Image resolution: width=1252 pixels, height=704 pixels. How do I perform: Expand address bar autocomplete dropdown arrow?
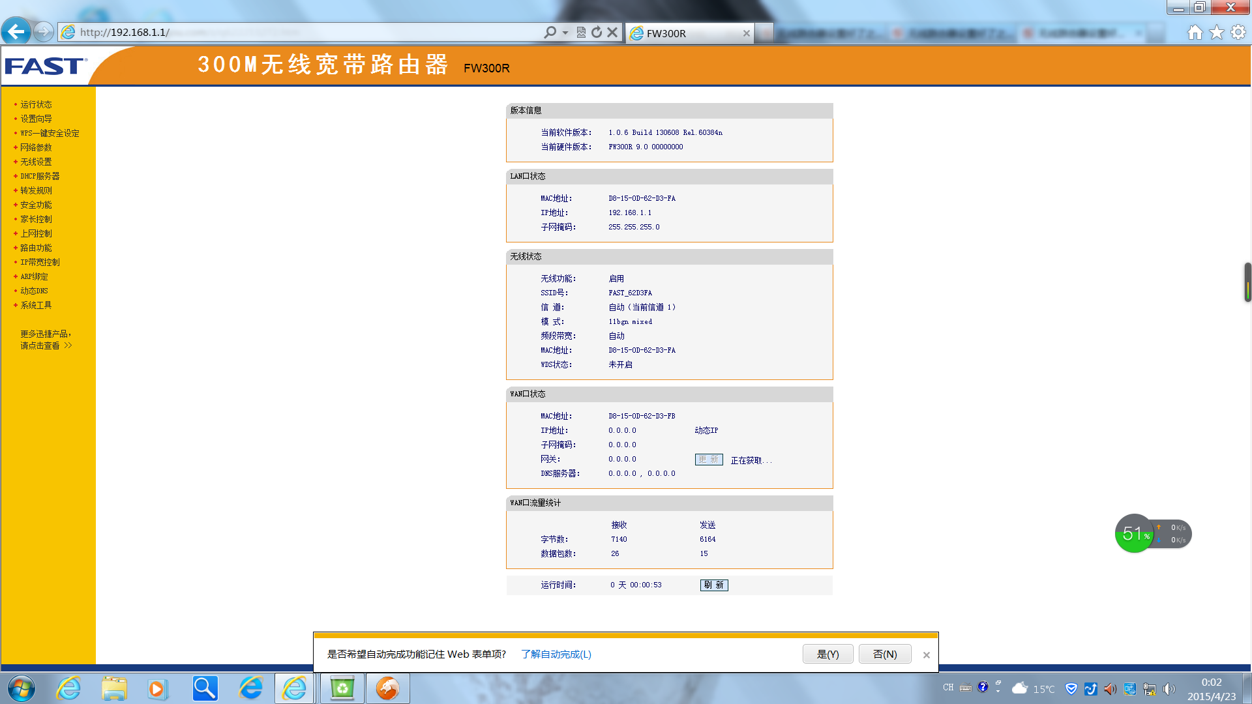[x=565, y=32]
